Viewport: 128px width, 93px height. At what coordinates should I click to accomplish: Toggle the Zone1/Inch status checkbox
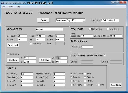click(x=71, y=74)
